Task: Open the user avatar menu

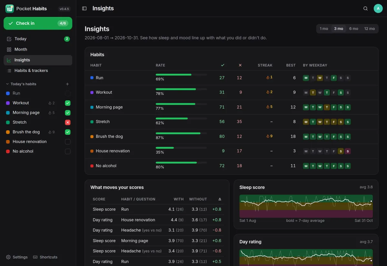Action: tap(378, 8)
